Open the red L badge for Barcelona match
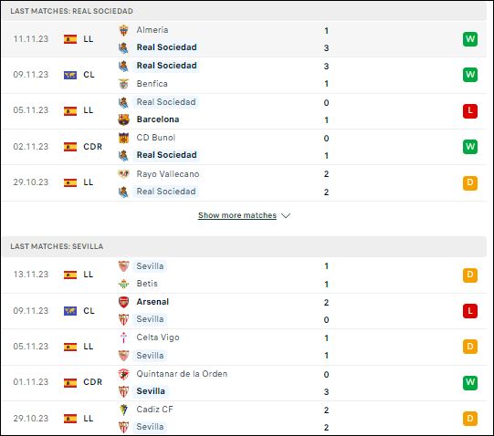Viewport: 494px width, 436px height. [x=470, y=110]
